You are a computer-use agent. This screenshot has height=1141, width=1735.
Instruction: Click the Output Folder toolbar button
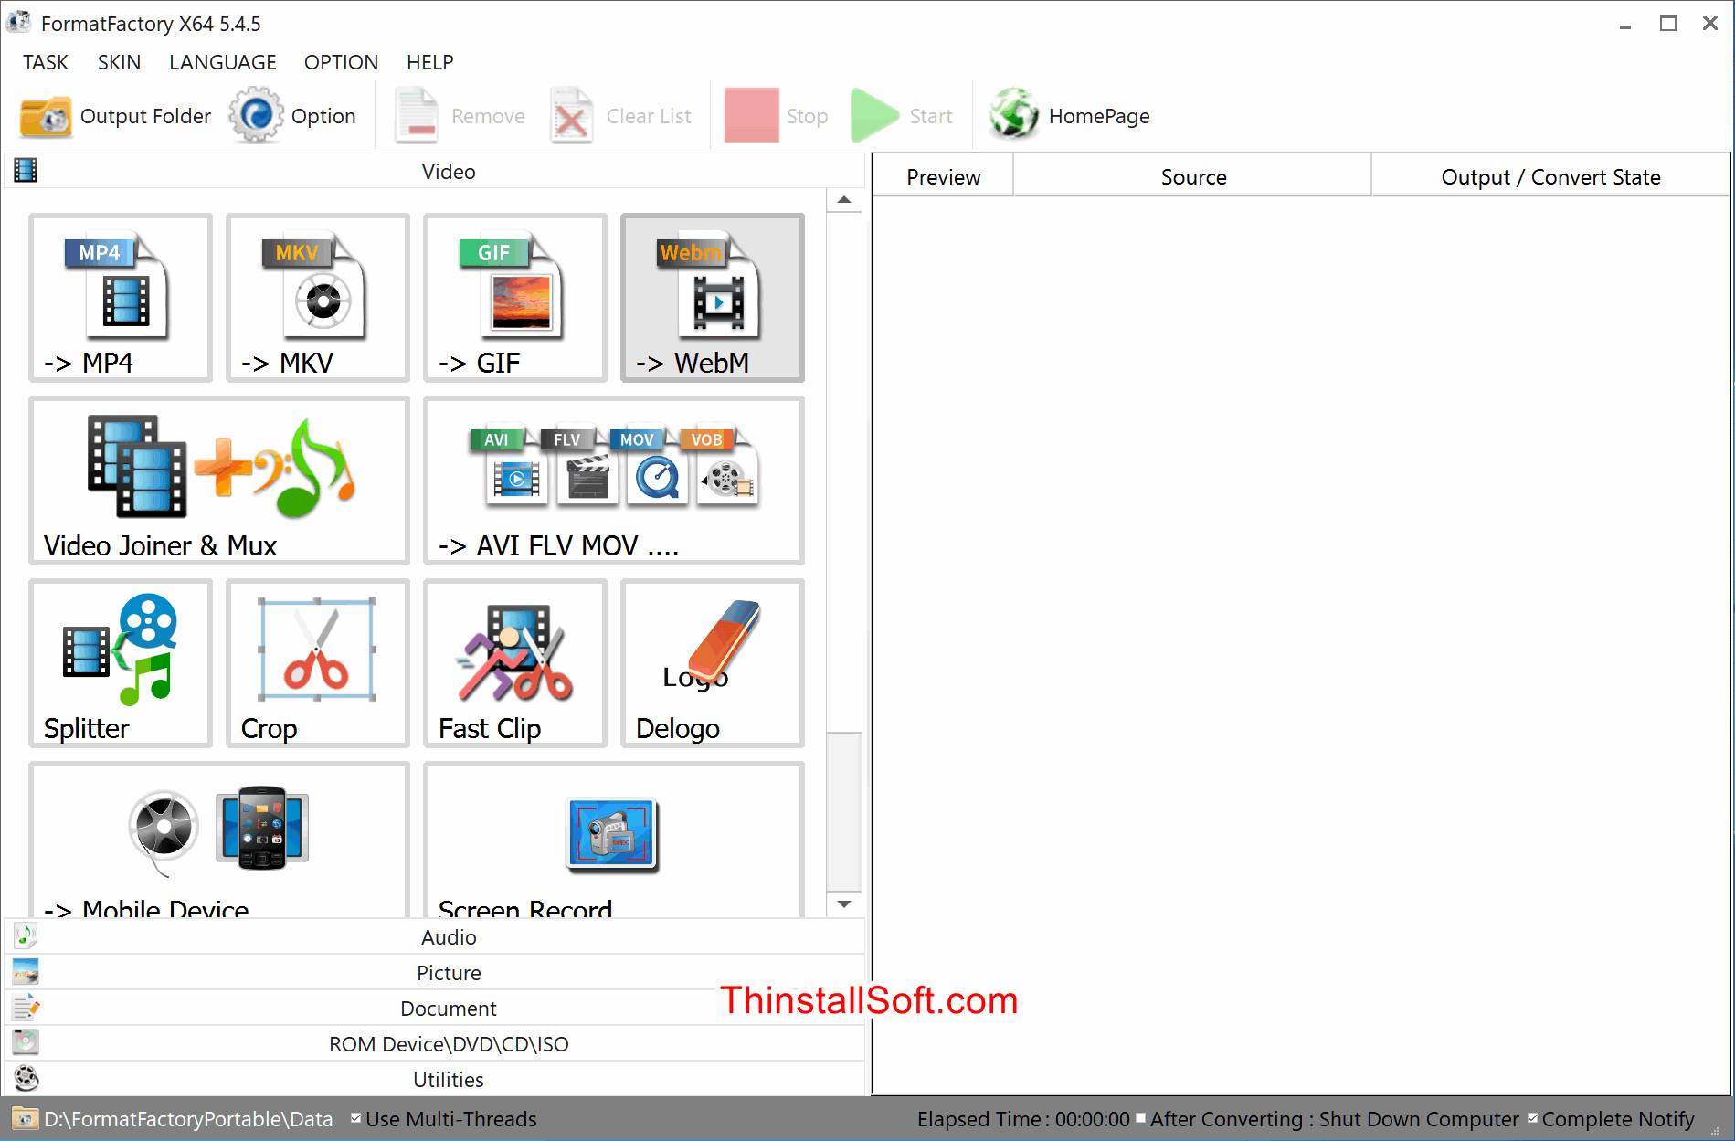click(x=115, y=116)
